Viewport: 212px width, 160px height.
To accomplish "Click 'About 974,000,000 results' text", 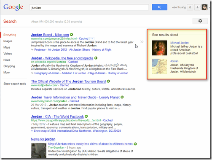I will [56, 22].
